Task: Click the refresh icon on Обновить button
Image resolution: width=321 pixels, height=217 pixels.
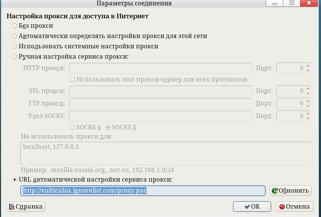Action: tap(275, 191)
